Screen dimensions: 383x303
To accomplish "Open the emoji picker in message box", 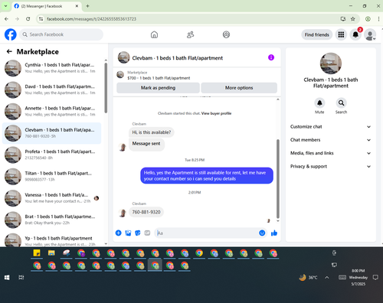I will [262, 233].
